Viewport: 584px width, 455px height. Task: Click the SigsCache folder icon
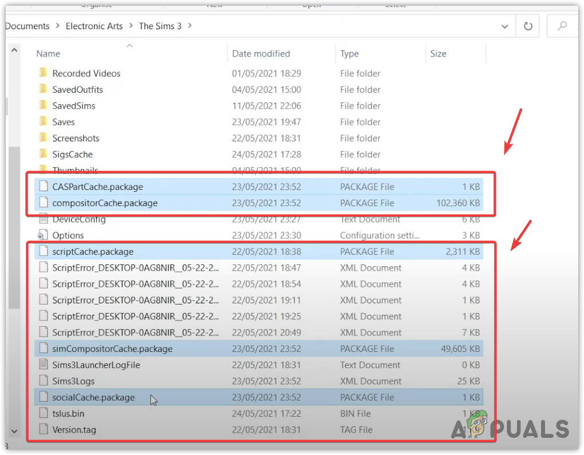click(x=43, y=154)
